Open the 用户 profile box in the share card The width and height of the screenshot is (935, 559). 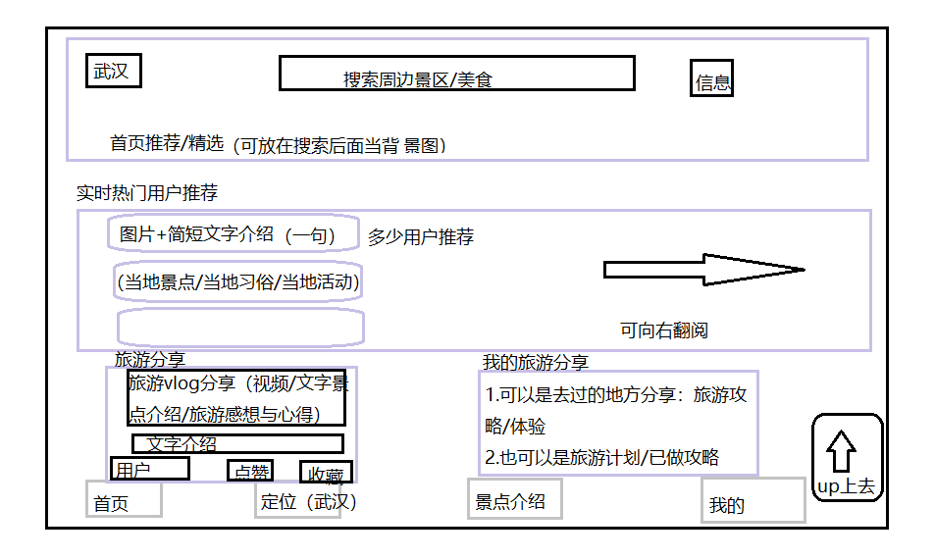click(x=149, y=469)
